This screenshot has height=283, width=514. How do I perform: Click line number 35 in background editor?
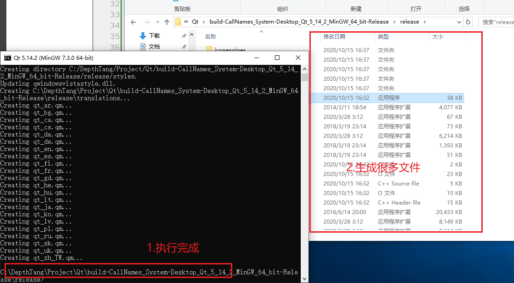coord(115,36)
